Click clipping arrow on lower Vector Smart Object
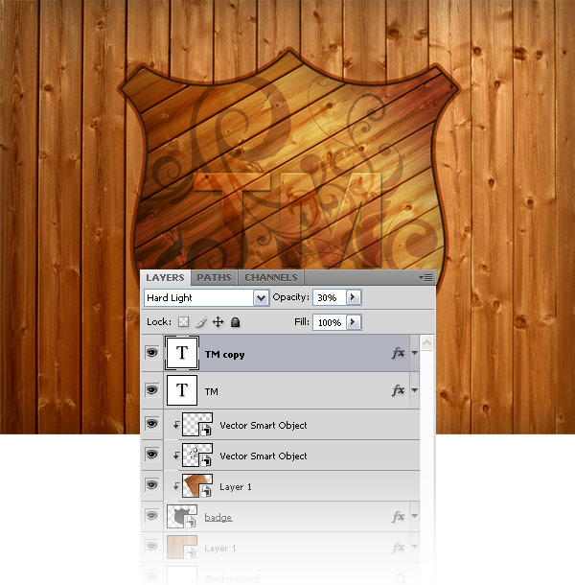 click(176, 456)
